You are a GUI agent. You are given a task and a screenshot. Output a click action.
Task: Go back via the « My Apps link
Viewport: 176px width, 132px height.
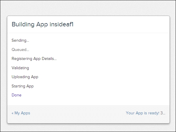coord(21,113)
